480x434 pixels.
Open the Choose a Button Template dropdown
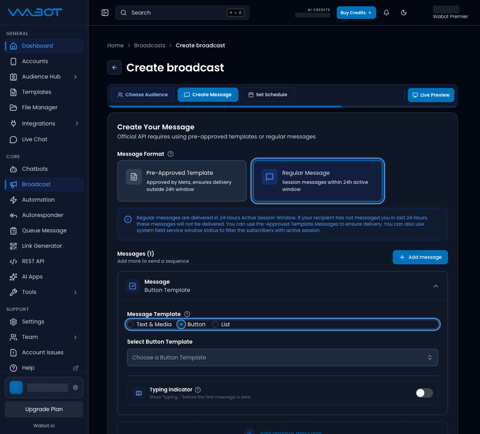pos(283,357)
